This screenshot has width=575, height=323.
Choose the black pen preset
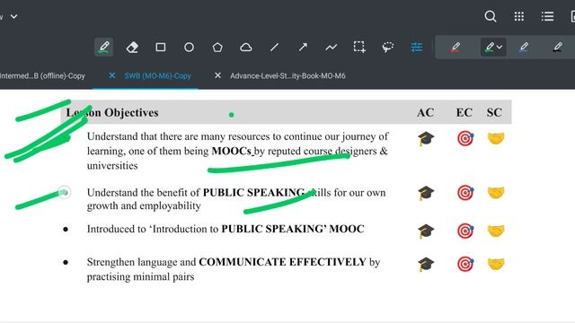pos(558,48)
